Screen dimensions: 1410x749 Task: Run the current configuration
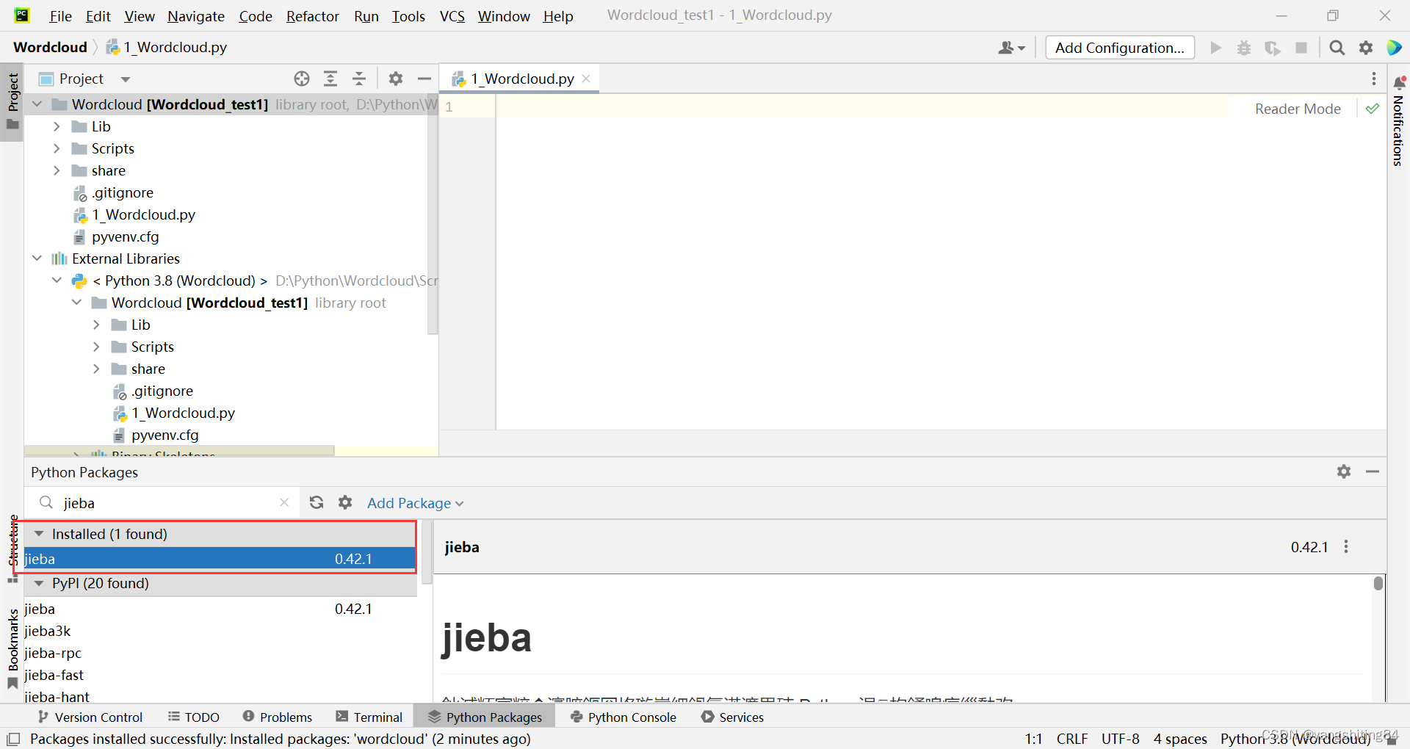tap(1216, 48)
